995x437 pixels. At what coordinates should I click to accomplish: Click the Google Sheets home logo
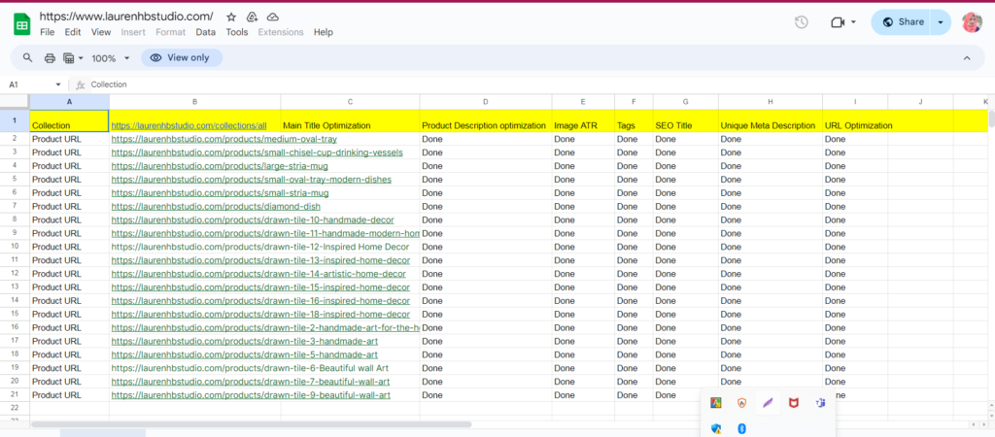tap(20, 23)
